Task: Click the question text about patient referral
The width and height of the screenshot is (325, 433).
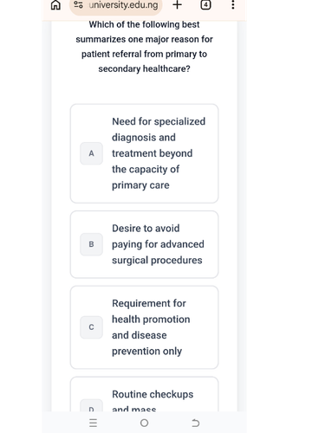Action: [x=144, y=47]
